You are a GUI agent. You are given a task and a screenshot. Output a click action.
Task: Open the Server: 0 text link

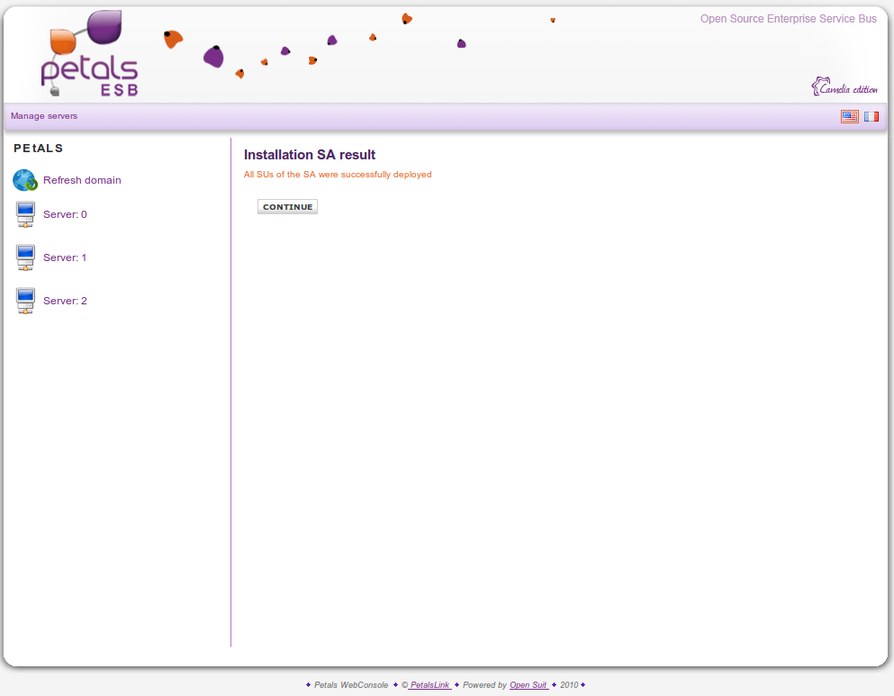click(65, 214)
